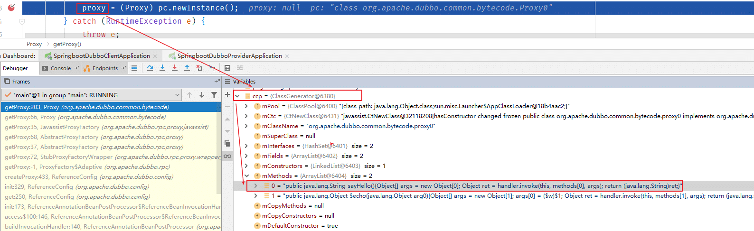Click the glasses show watches icon
754x231 pixels.
pos(227,156)
